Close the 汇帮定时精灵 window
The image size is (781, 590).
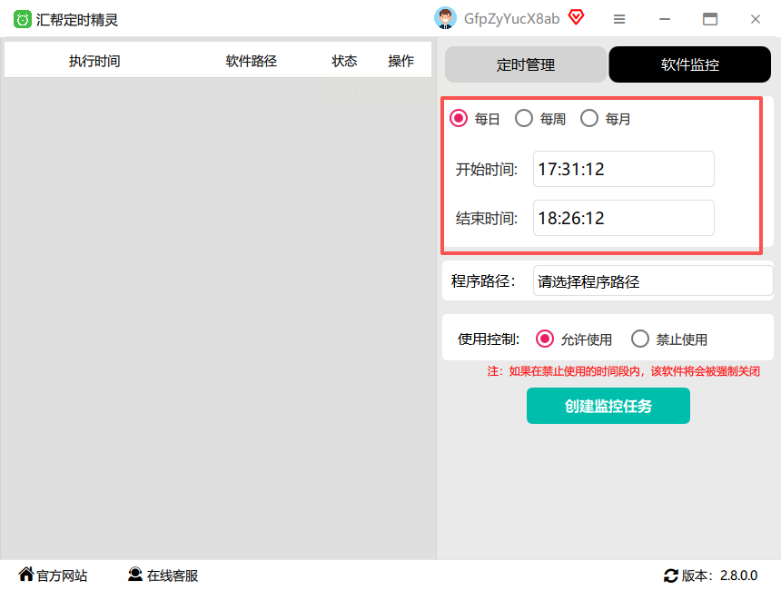click(x=755, y=19)
